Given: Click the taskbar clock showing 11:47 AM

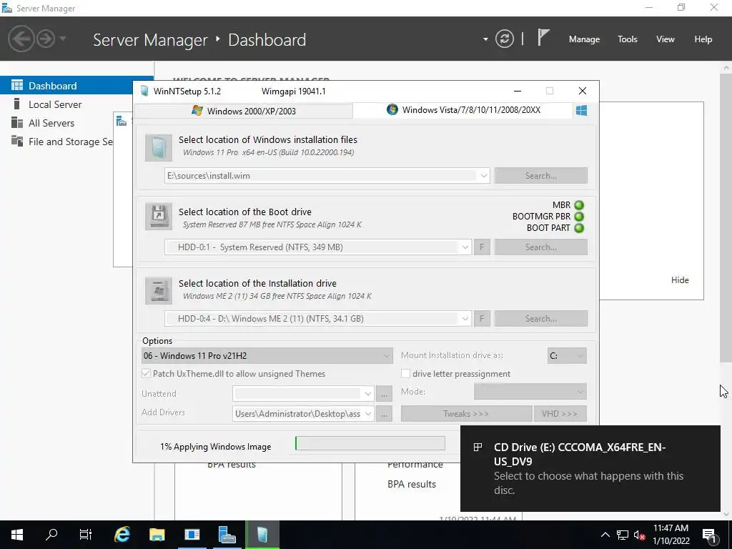Looking at the screenshot, I should coord(671,535).
